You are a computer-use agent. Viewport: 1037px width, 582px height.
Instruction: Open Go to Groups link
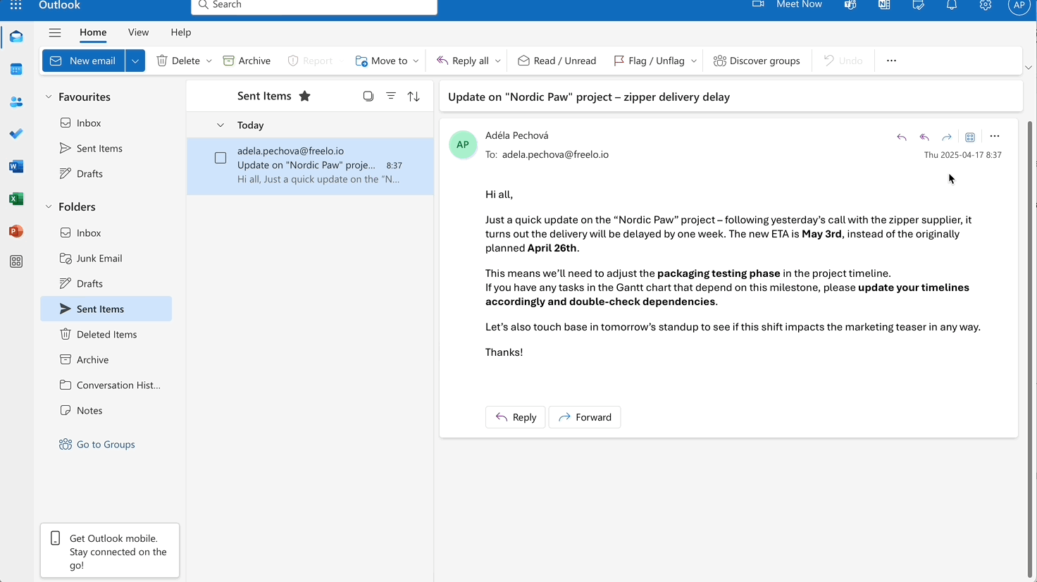click(97, 445)
